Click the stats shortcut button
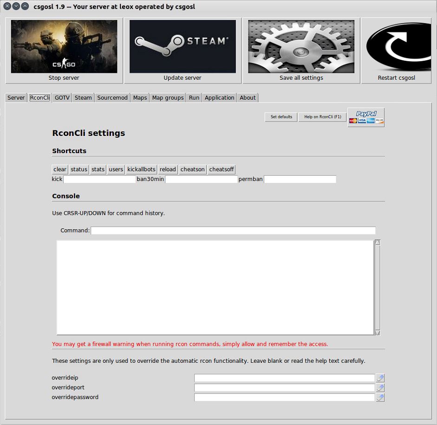 coord(98,169)
